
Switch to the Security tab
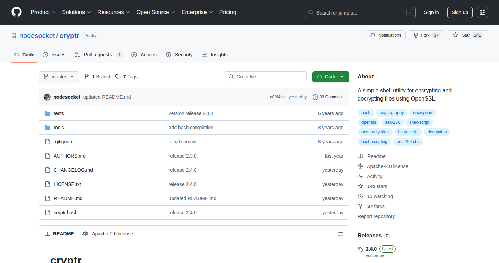pyautogui.click(x=180, y=55)
